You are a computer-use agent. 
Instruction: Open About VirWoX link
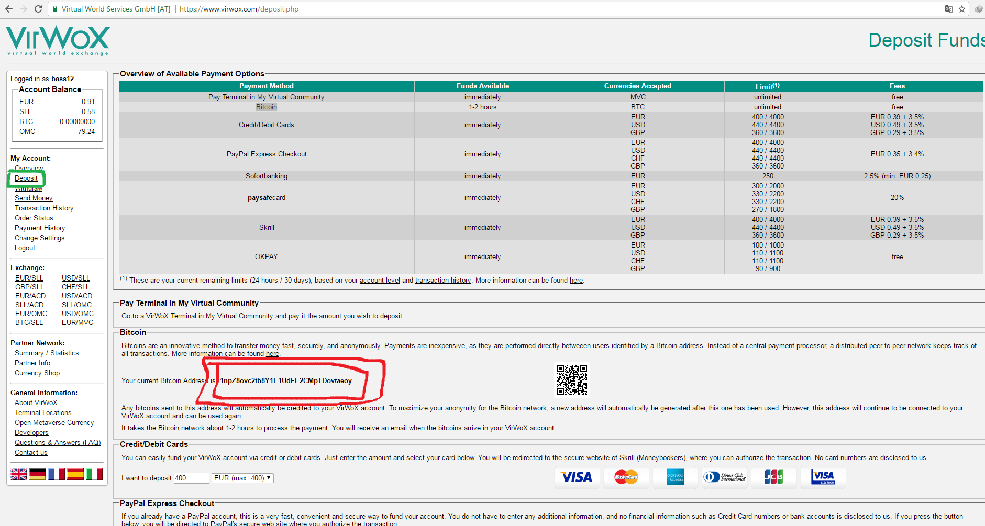click(x=36, y=402)
